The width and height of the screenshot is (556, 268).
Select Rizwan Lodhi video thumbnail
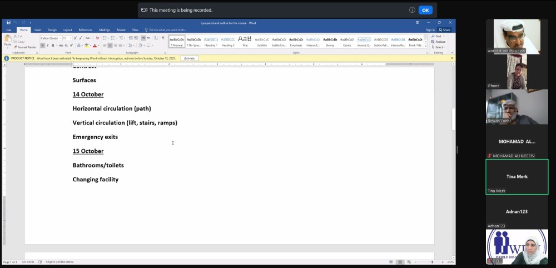[x=517, y=106]
